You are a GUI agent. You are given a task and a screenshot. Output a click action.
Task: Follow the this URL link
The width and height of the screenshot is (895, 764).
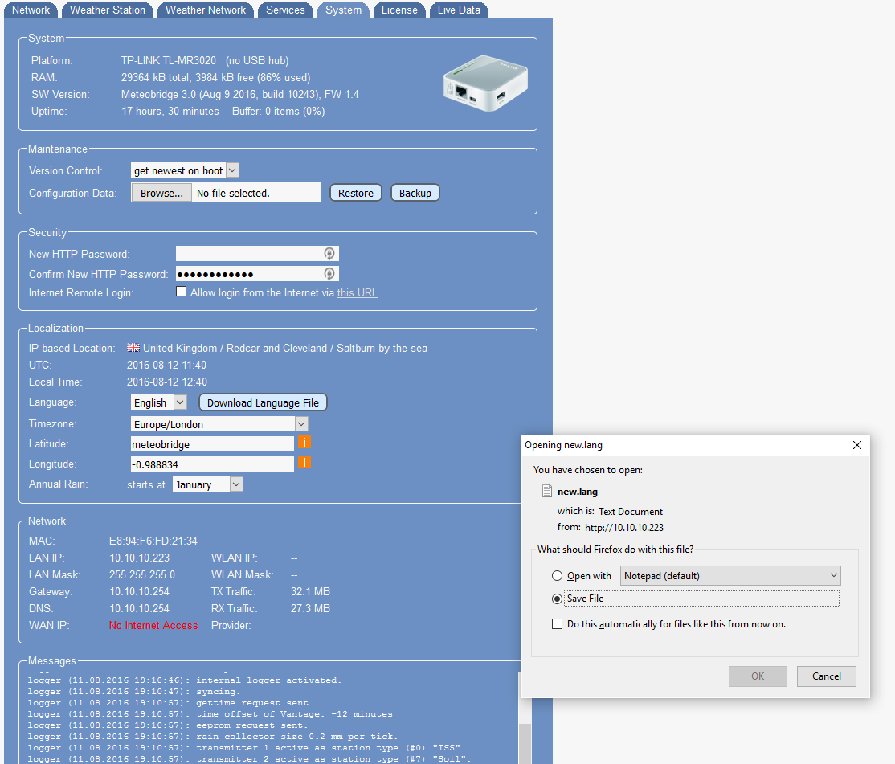357,293
